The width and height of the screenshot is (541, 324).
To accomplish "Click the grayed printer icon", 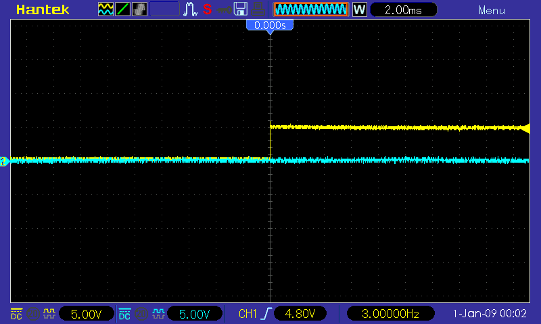I will (258, 9).
